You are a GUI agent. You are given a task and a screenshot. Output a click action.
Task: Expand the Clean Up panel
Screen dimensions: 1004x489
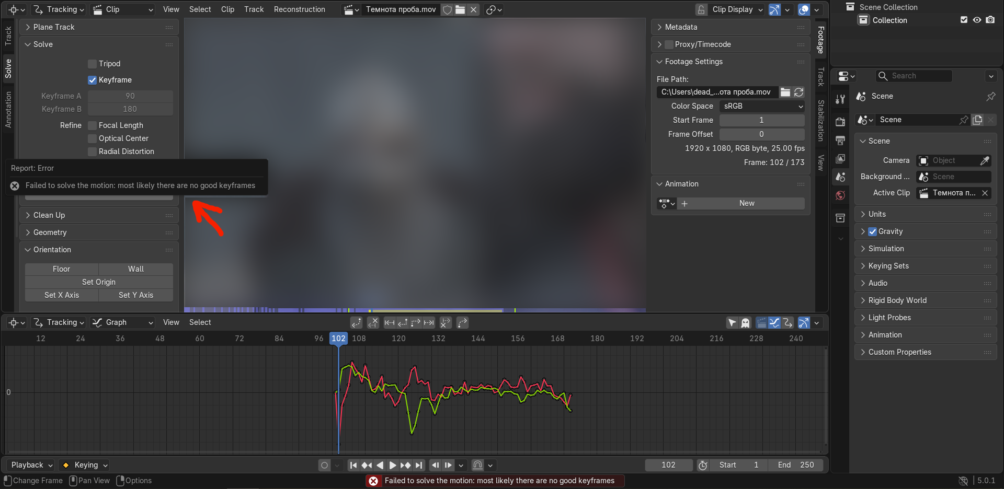tap(99, 215)
